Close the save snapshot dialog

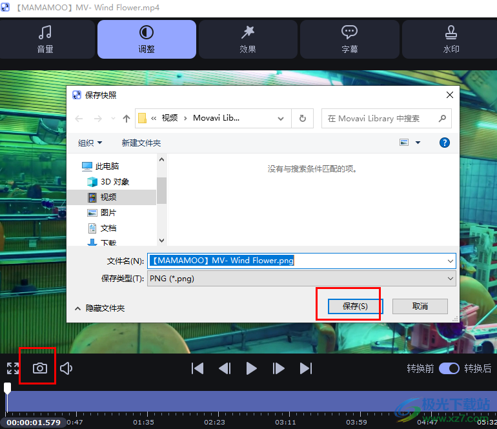(x=449, y=95)
